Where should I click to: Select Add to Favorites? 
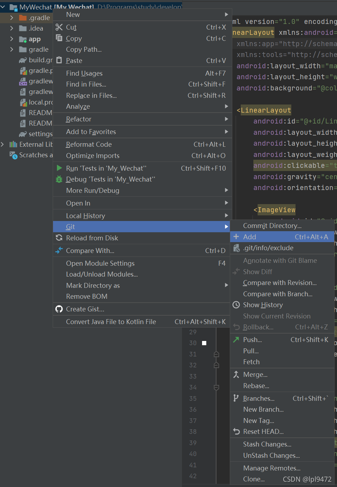(142, 132)
